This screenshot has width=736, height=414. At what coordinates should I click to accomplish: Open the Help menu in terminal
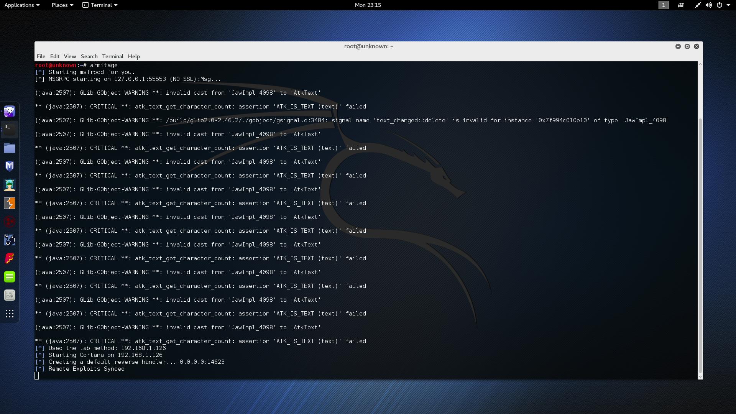[134, 56]
